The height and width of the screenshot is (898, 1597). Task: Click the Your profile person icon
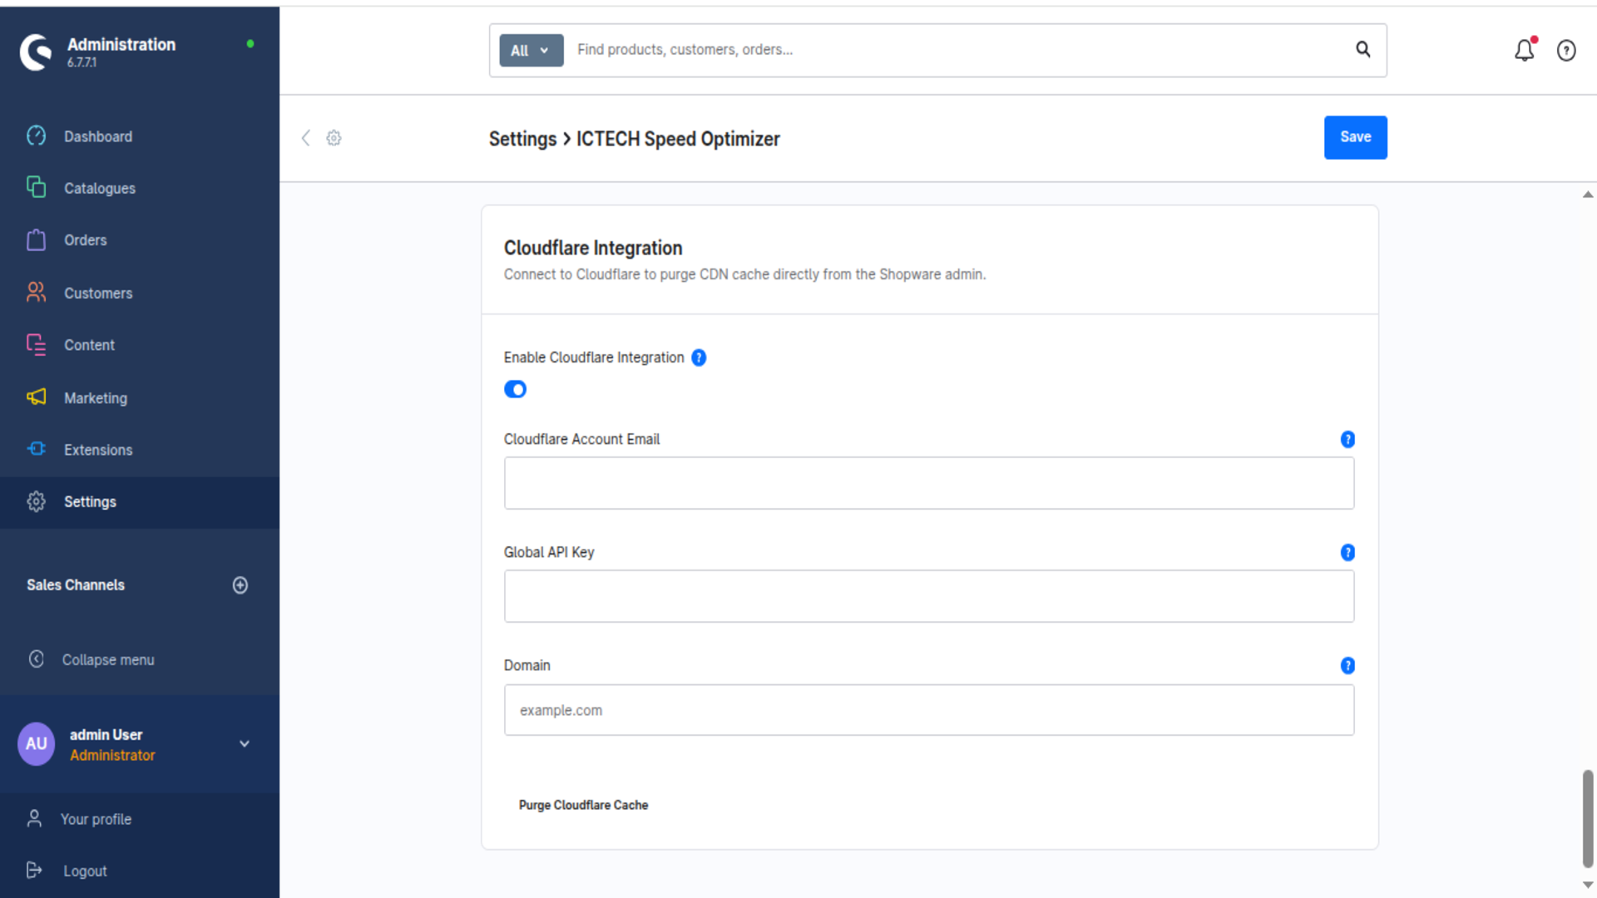[34, 819]
